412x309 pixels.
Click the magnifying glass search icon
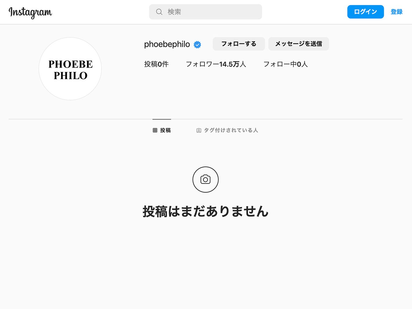(159, 12)
